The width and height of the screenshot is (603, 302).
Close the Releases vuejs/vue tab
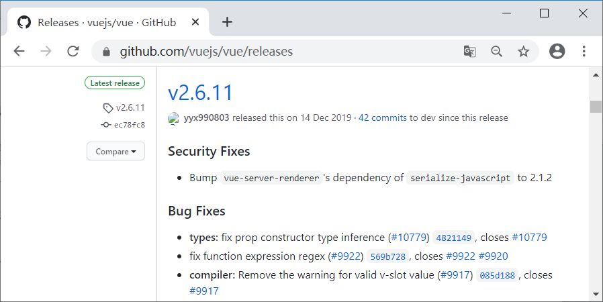click(x=195, y=22)
